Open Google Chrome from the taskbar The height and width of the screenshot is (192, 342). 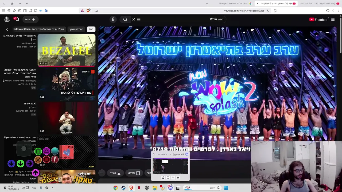pyautogui.click(x=115, y=188)
